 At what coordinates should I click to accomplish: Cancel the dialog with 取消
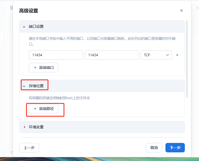click(x=154, y=148)
